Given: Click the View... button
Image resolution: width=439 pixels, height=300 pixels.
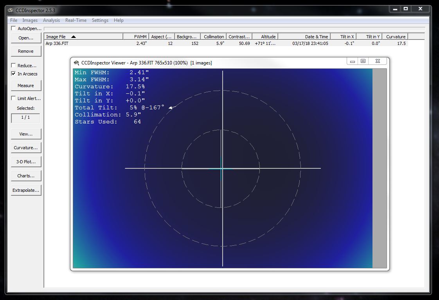Looking at the screenshot, I should [x=26, y=134].
